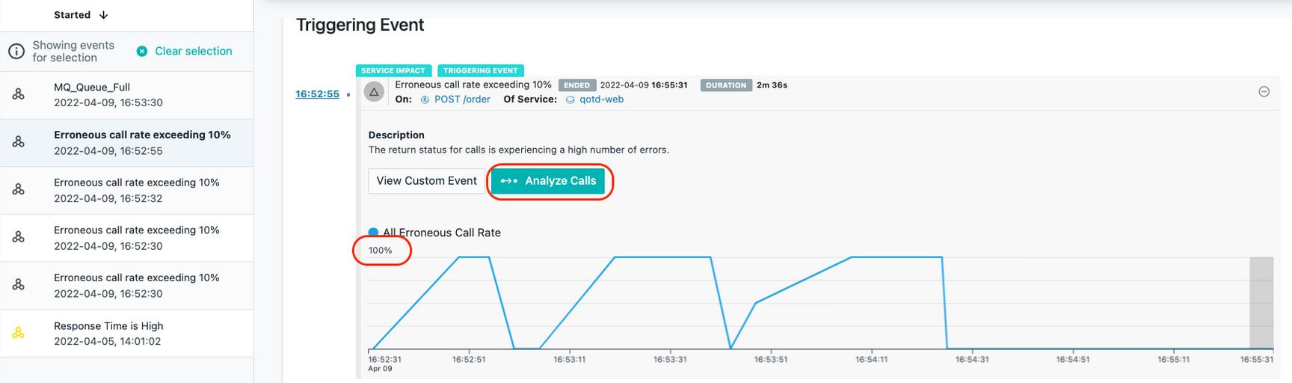Sort events by Started column arrow
This screenshot has height=383, width=1292.
(x=104, y=15)
